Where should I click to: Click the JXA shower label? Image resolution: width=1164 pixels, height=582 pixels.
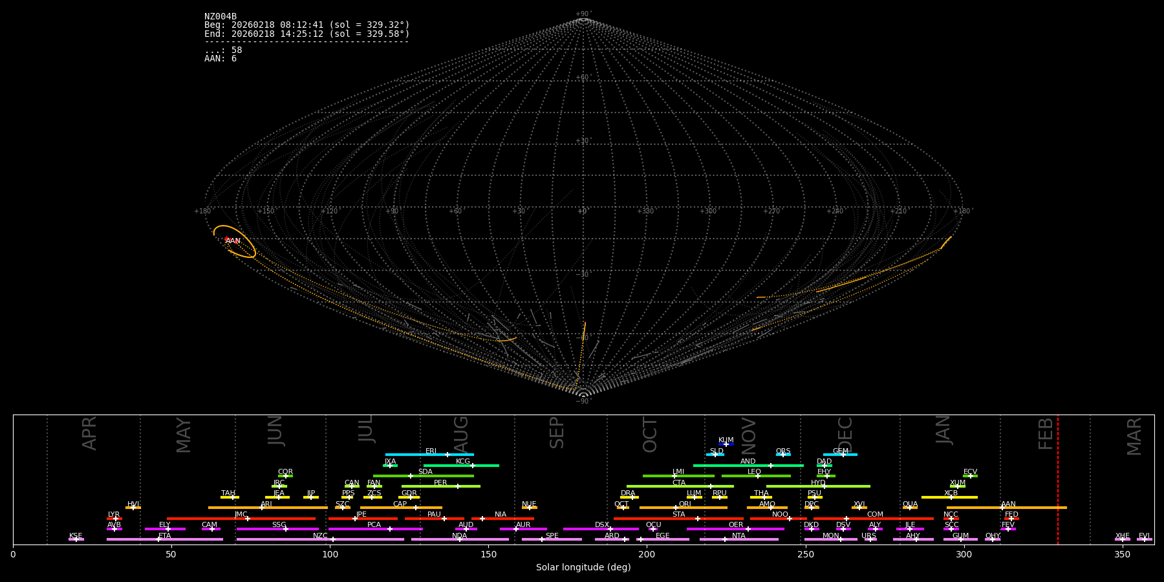[390, 462]
